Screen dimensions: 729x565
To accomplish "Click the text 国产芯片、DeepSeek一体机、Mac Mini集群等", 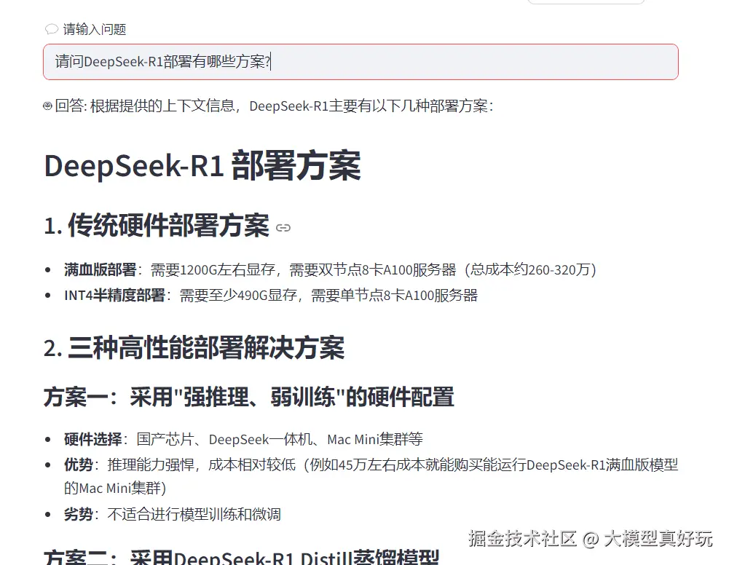I will coord(280,439).
